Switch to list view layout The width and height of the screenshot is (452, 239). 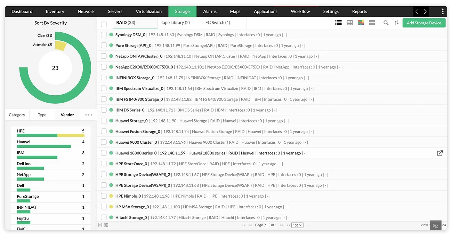[x=338, y=23]
